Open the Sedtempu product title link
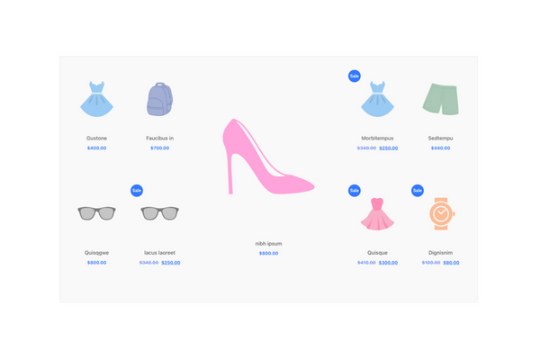Image resolution: width=540 pixels, height=360 pixels. [x=440, y=138]
